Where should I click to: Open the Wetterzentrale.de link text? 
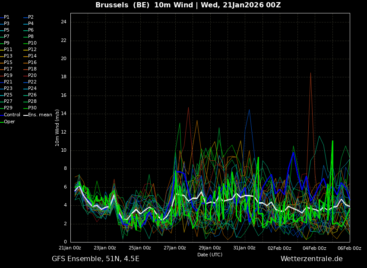click(x=311, y=259)
